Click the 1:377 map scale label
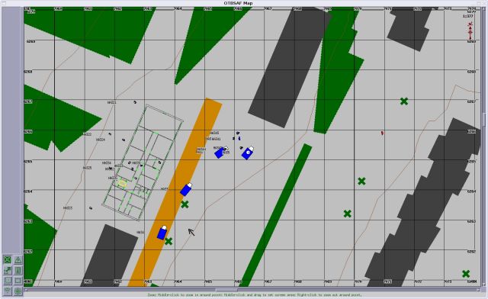The image size is (488, 299). (467, 16)
